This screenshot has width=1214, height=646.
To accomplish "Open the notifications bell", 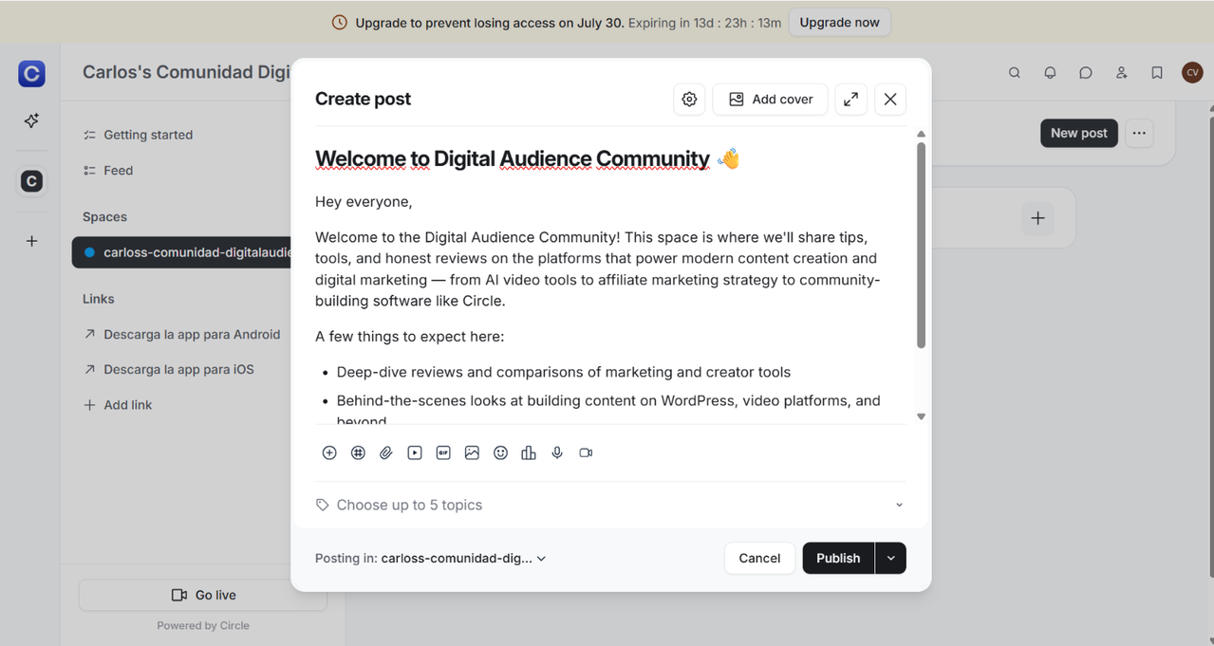I will click(1050, 73).
